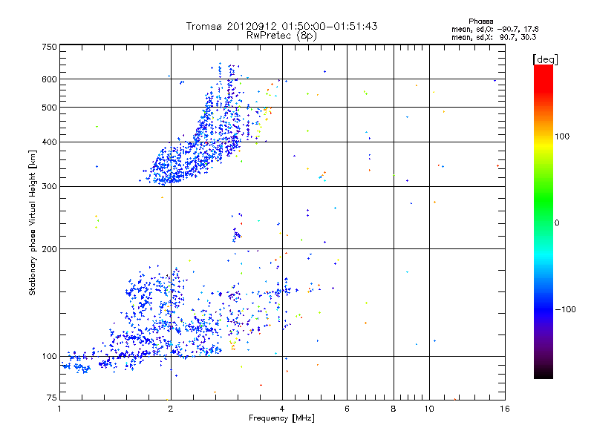Click the y-axis tick label "600"
Screen dimensions: 594x445
click(49, 79)
